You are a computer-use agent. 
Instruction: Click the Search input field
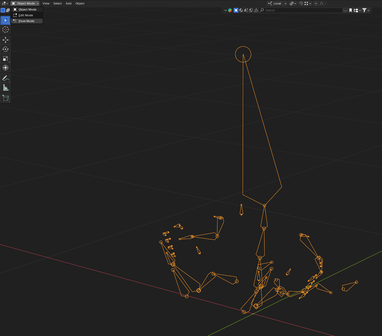coord(301,10)
